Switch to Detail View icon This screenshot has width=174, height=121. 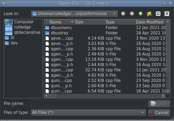click(x=166, y=14)
